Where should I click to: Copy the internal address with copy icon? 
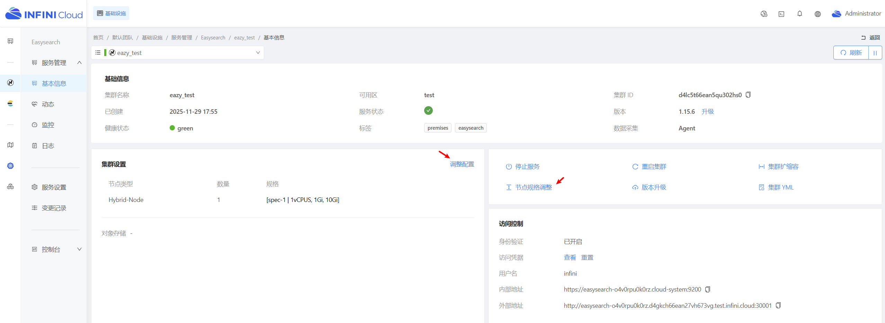pyautogui.click(x=708, y=289)
